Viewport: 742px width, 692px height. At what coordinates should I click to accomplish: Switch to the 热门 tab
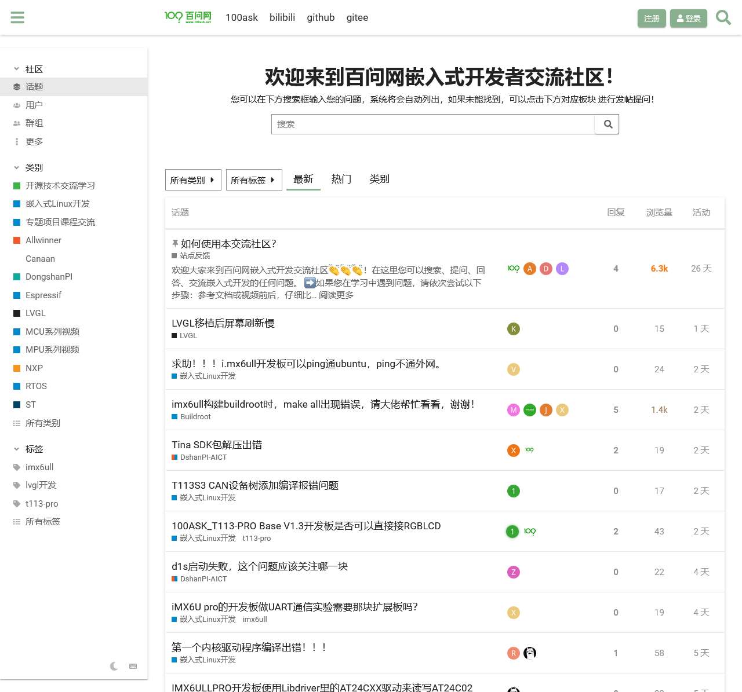click(x=341, y=179)
